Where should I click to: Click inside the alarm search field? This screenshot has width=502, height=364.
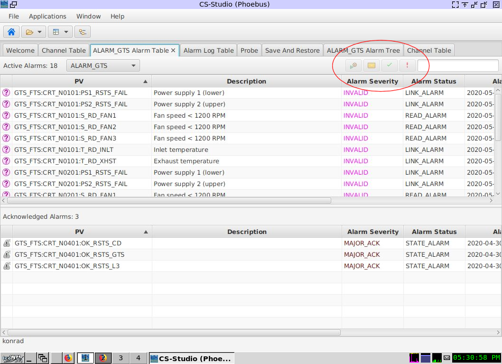[457, 65]
